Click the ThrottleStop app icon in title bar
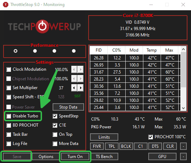Screen dimensions: 191x163 pos(6,5)
